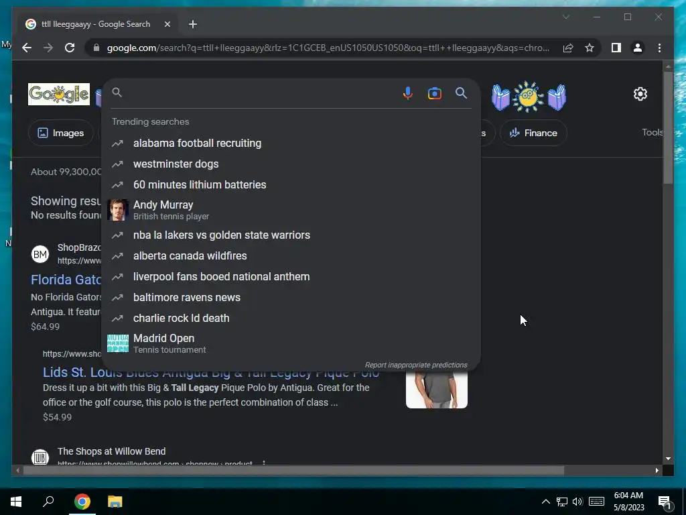Open touch keyboard tray icon
This screenshot has height=515, width=686.
pyautogui.click(x=596, y=502)
